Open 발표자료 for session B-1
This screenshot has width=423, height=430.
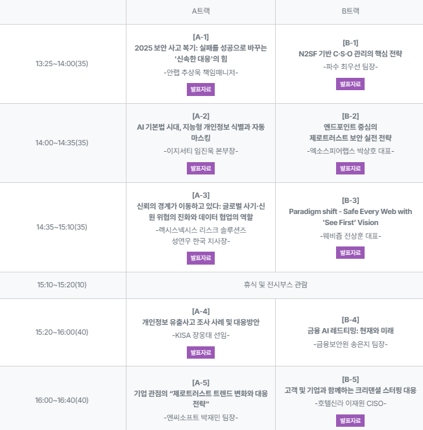click(350, 84)
